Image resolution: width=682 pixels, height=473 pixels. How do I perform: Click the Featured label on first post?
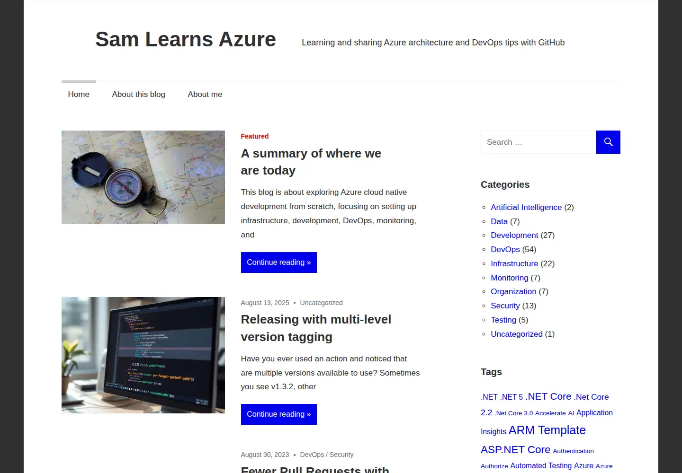click(x=255, y=136)
